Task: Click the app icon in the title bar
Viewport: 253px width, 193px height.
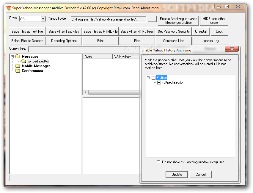Action: tap(8, 8)
